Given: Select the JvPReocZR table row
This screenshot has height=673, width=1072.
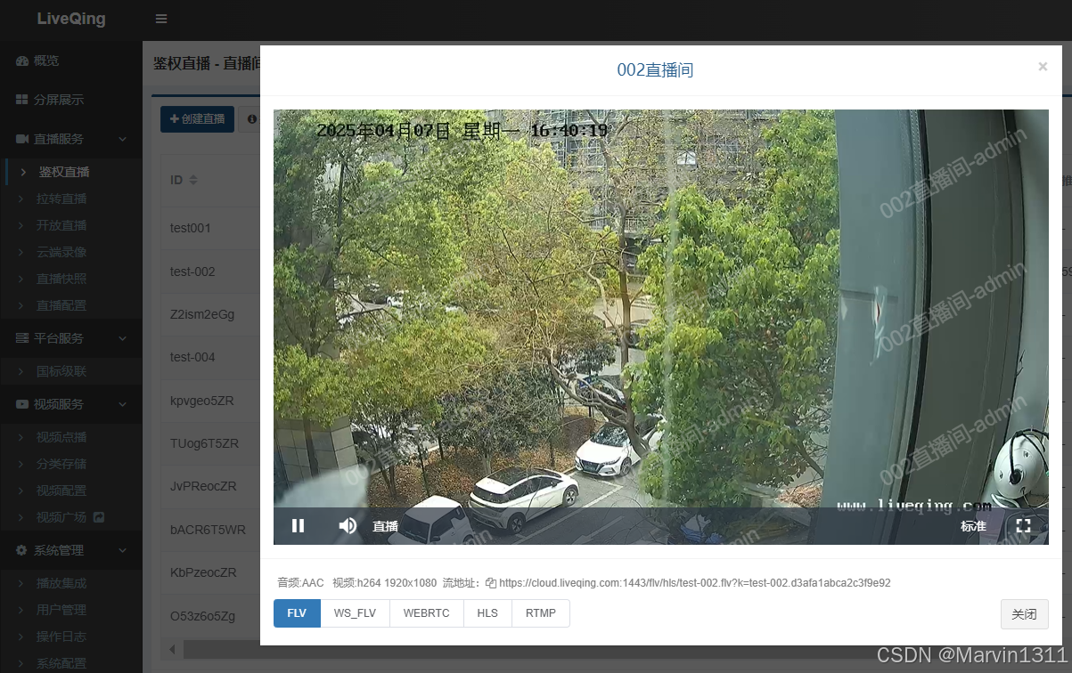Looking at the screenshot, I should click(x=210, y=486).
